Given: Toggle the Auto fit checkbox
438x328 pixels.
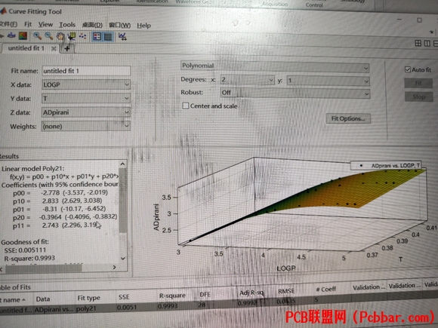Looking at the screenshot, I should (x=408, y=69).
